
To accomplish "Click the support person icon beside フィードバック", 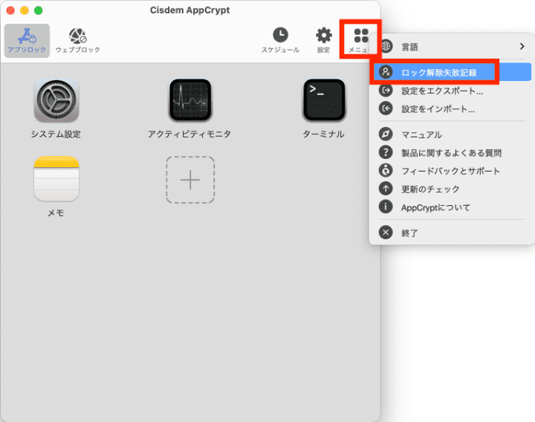I will (386, 170).
